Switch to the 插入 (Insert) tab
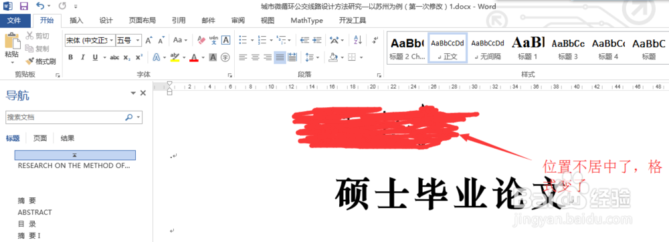669x242 pixels. click(76, 21)
